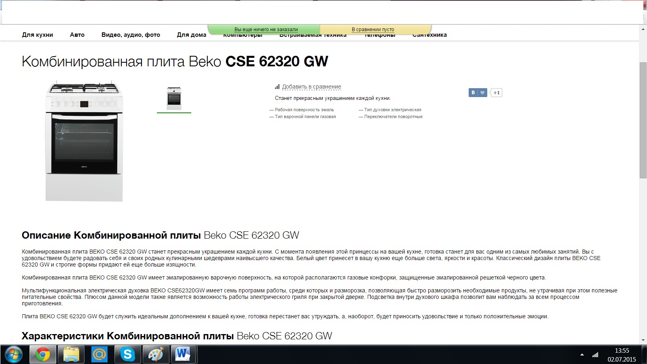Open Windows Explorer from the taskbar

click(x=71, y=355)
